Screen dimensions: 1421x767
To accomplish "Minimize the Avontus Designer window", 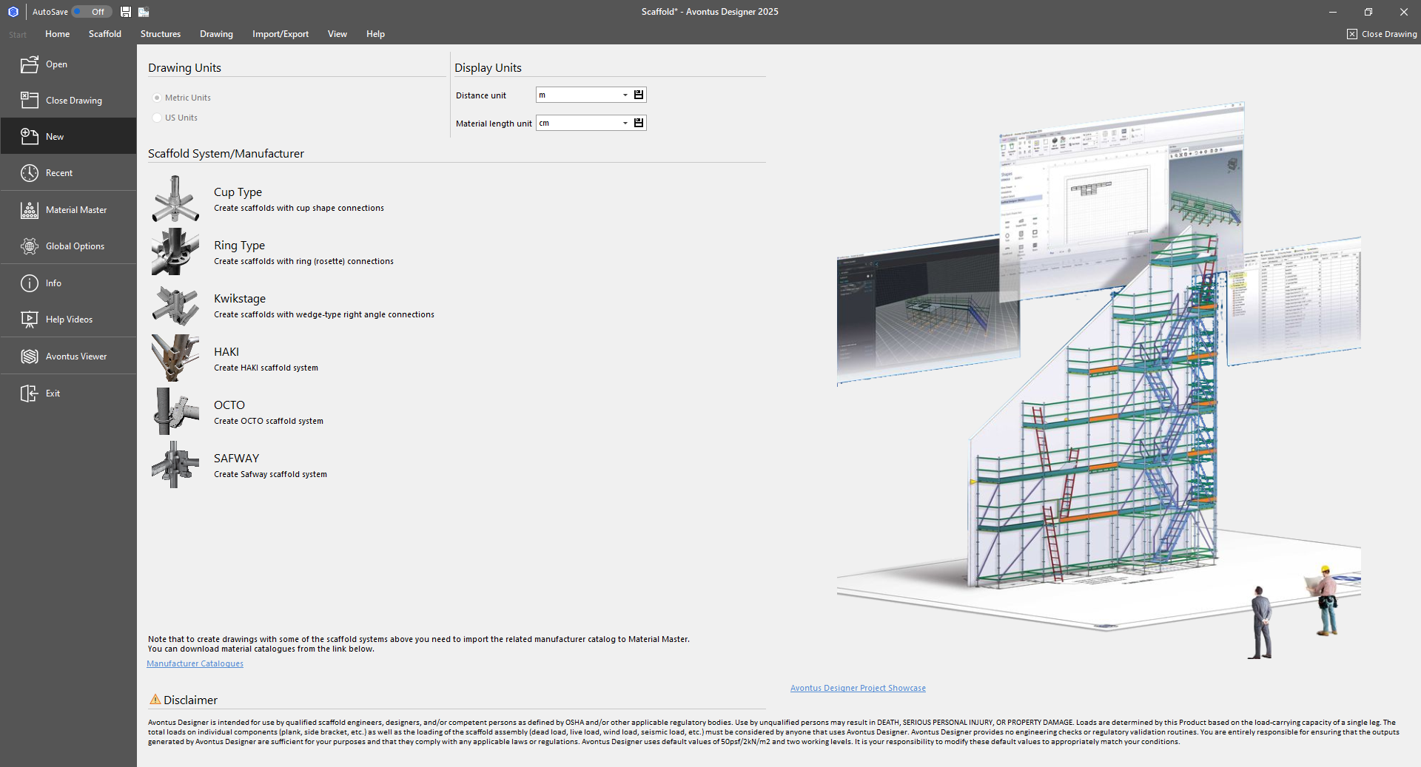I will tap(1332, 12).
